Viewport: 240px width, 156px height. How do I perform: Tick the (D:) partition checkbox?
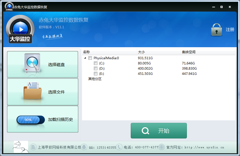(x=96, y=69)
